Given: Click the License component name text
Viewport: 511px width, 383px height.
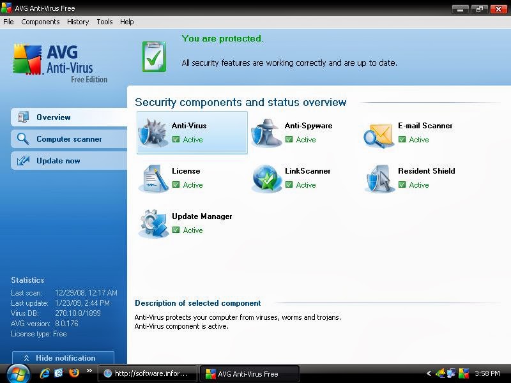Looking at the screenshot, I should pyautogui.click(x=186, y=170).
